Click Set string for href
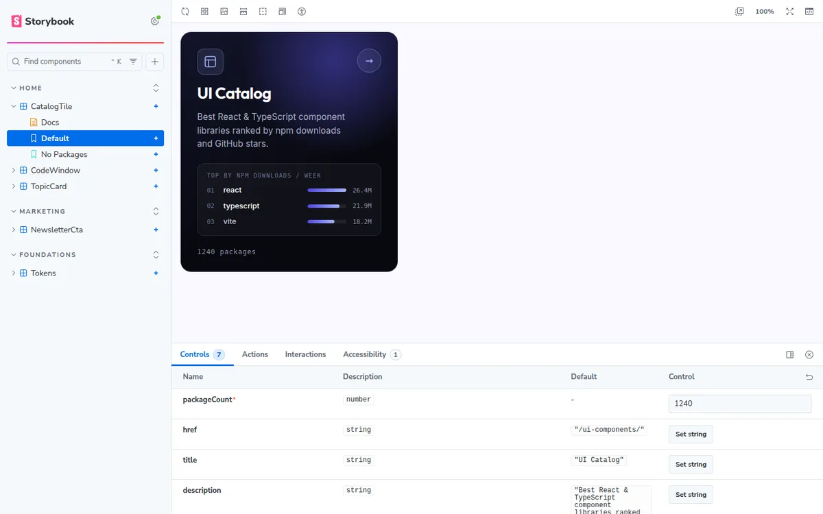Viewport: 823px width, 514px height. (691, 434)
